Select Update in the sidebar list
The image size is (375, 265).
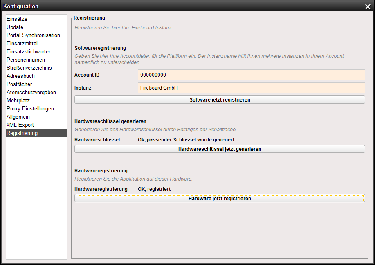pyautogui.click(x=15, y=27)
